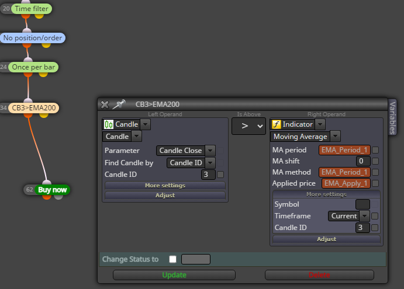The height and width of the screenshot is (289, 404).
Task: Select the Once per bar block
Action: tap(33, 67)
